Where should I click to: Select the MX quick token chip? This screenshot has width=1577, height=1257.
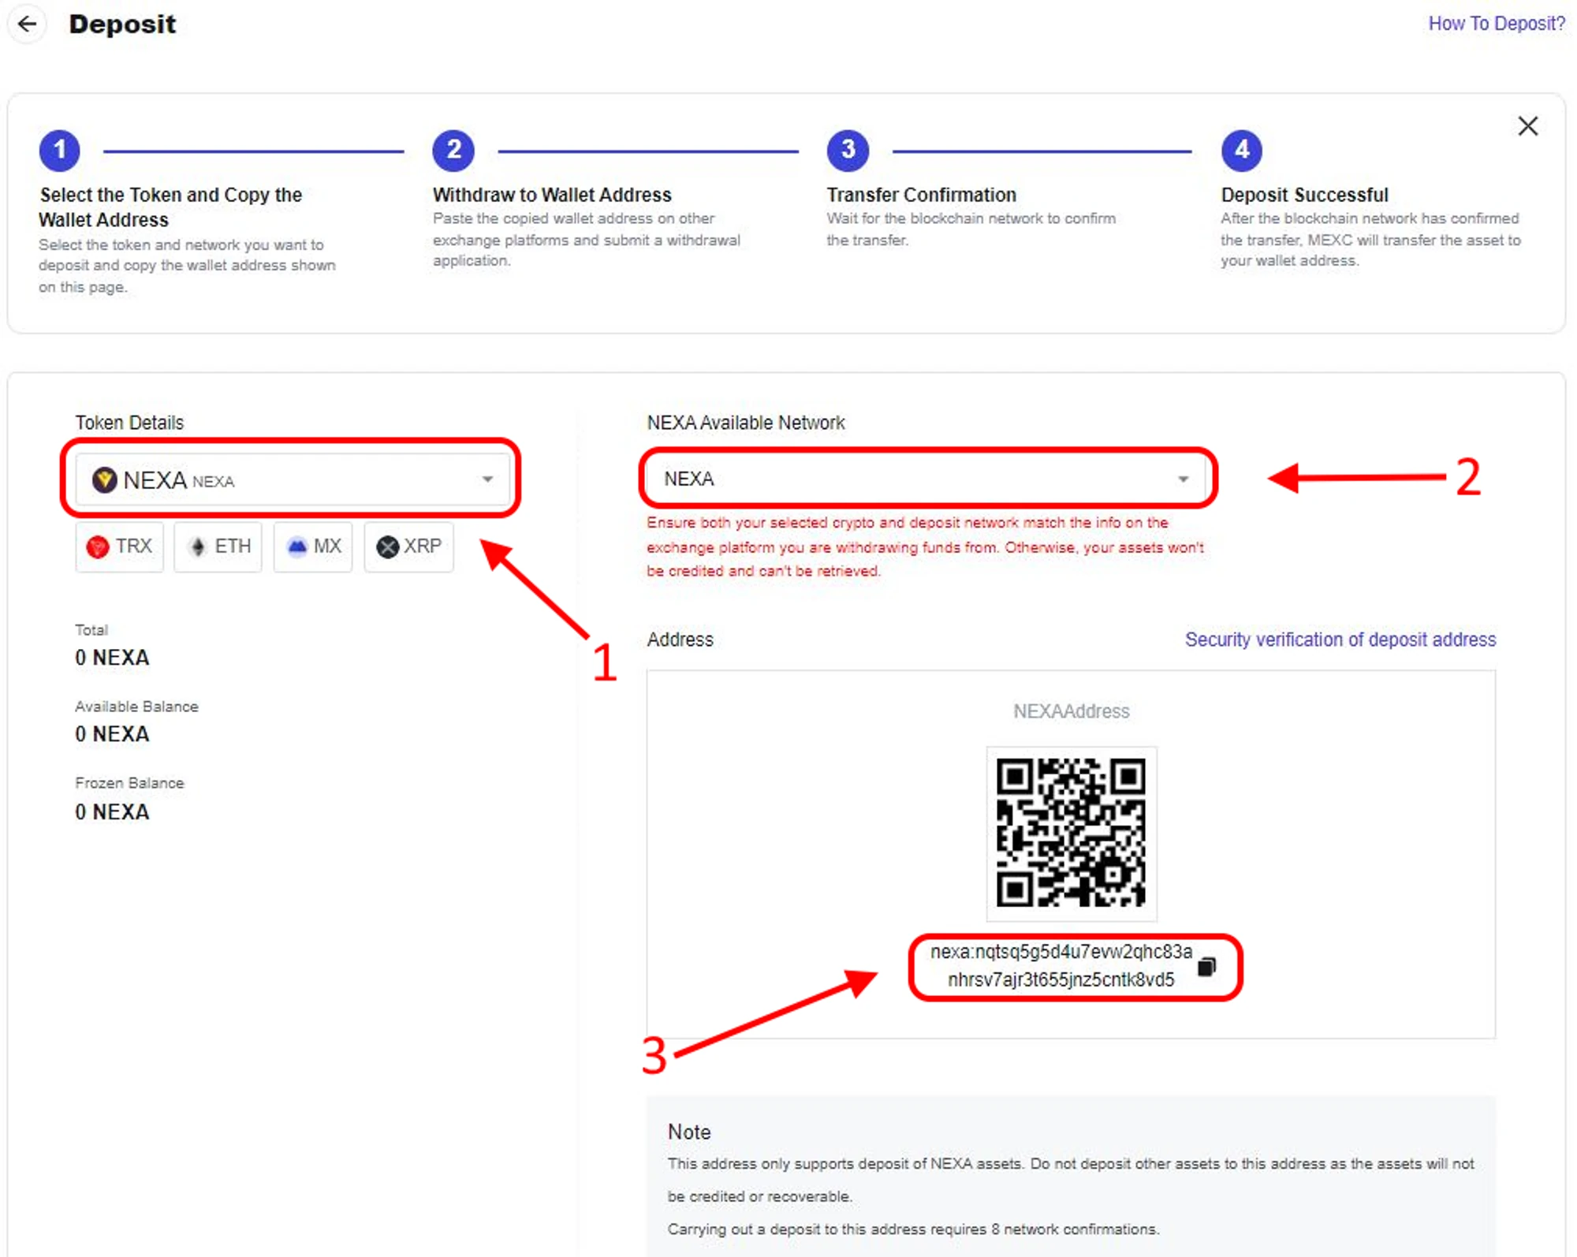click(313, 546)
